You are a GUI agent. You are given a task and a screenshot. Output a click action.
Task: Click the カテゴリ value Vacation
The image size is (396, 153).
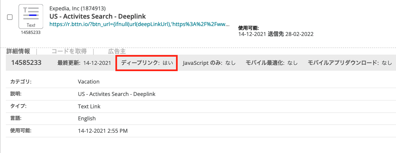(89, 82)
